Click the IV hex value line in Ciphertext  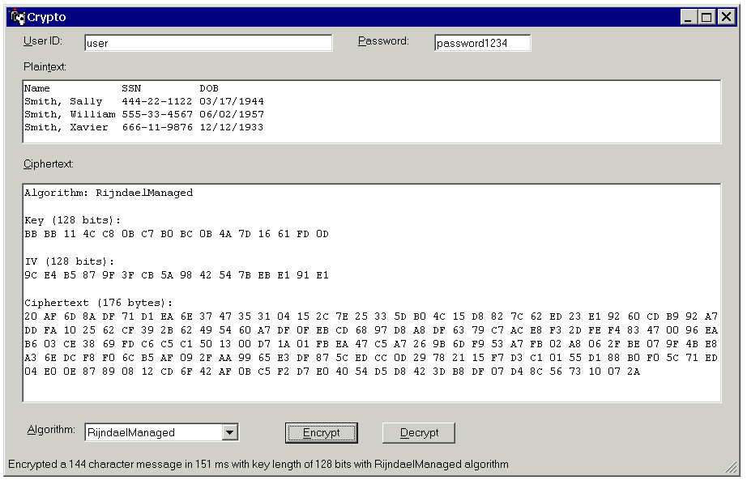177,275
